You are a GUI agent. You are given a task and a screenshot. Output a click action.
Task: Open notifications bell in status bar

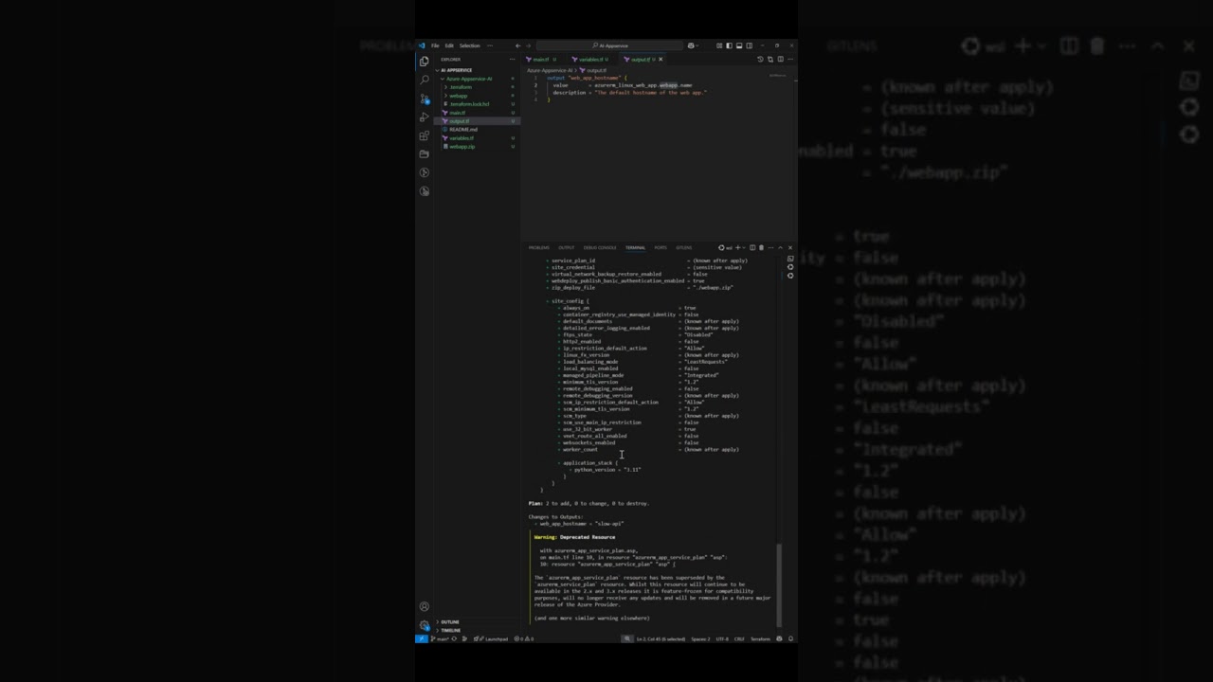point(790,638)
